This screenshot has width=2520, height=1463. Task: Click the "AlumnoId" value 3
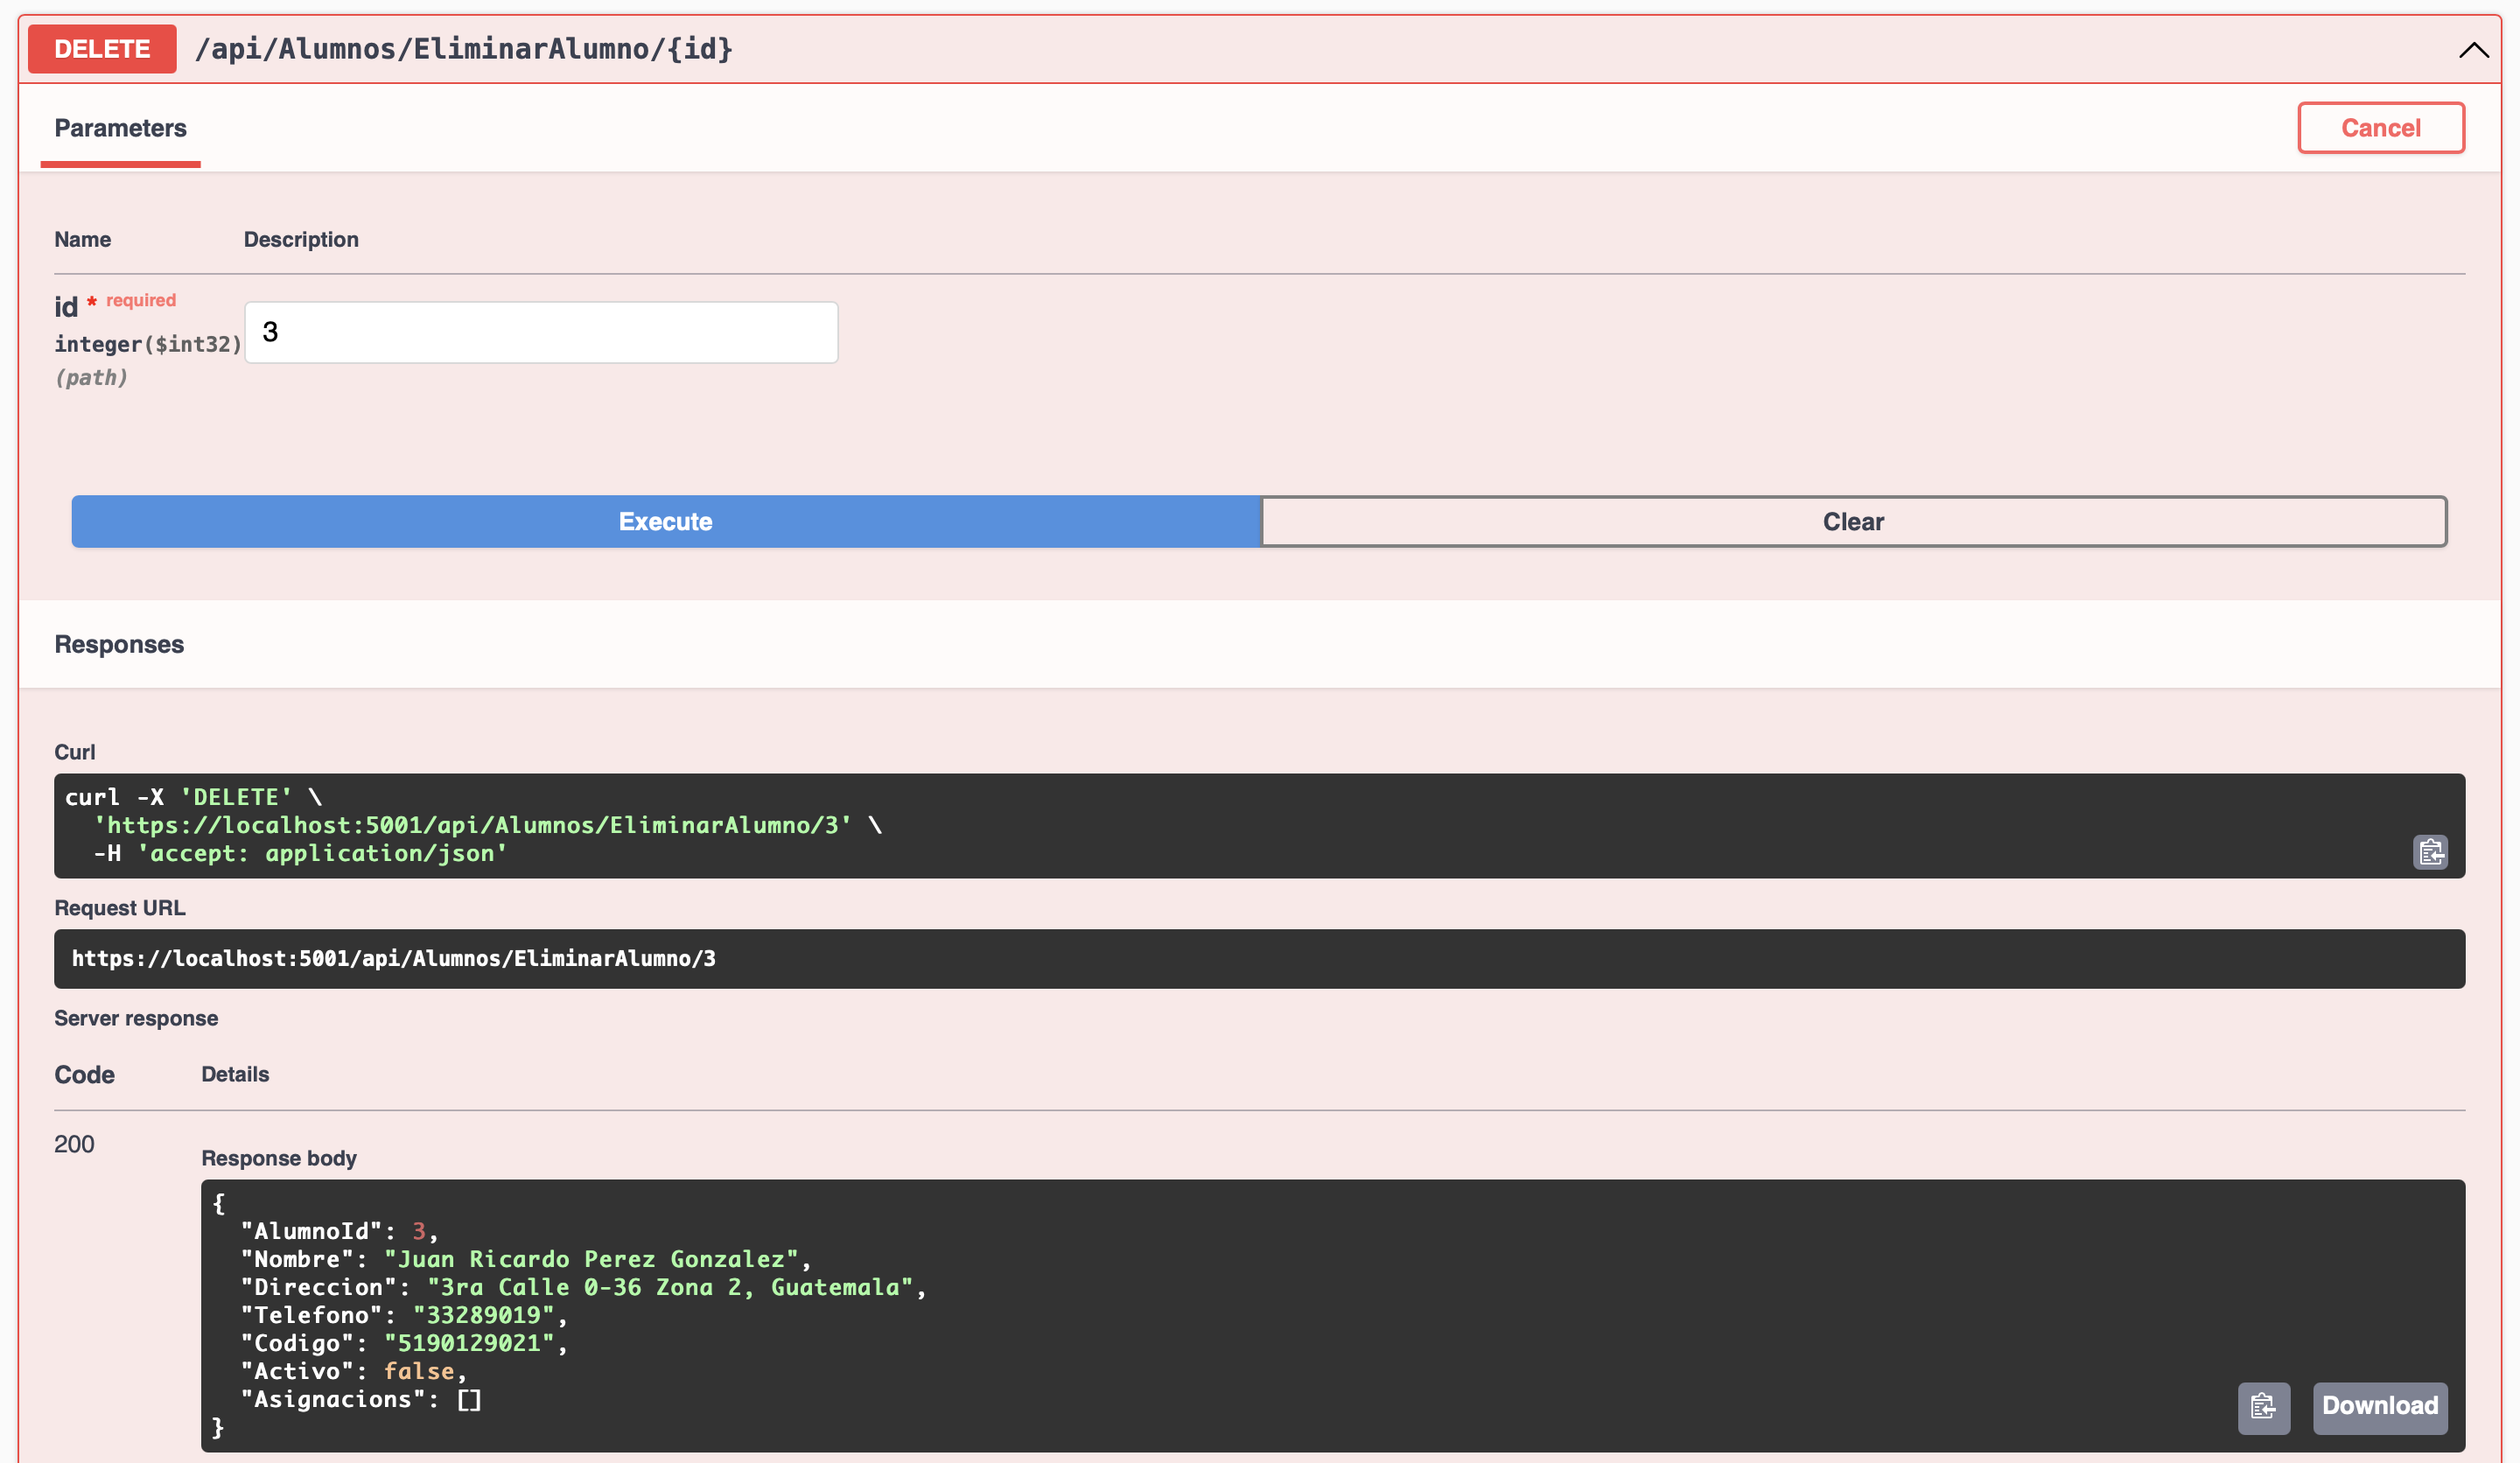[x=419, y=1231]
